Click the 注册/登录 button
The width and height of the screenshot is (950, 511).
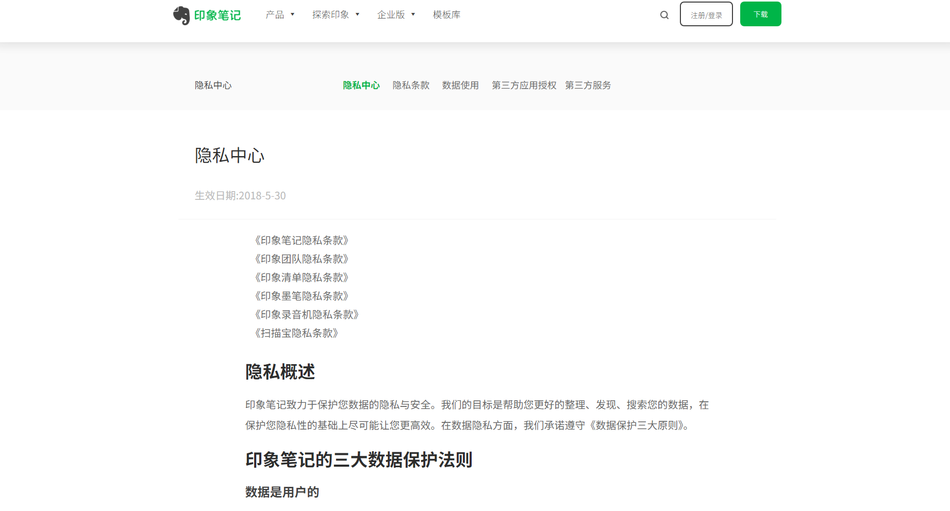706,14
